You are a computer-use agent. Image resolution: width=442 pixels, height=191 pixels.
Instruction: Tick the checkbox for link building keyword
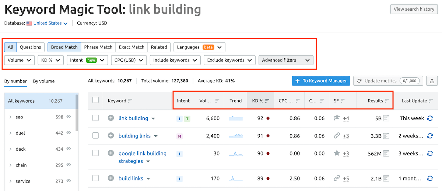click(96, 118)
